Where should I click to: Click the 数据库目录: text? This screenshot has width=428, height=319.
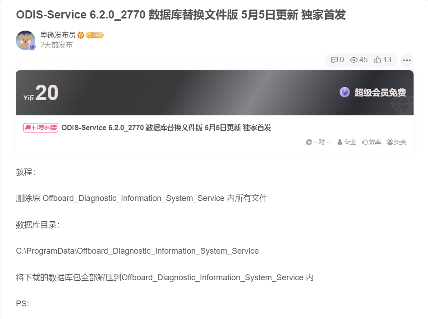point(38,225)
